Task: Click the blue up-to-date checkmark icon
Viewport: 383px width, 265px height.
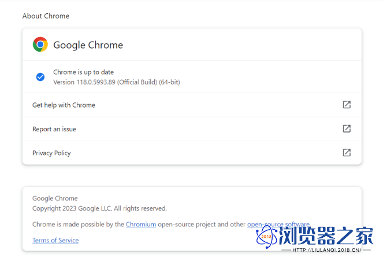Action: pyautogui.click(x=40, y=77)
